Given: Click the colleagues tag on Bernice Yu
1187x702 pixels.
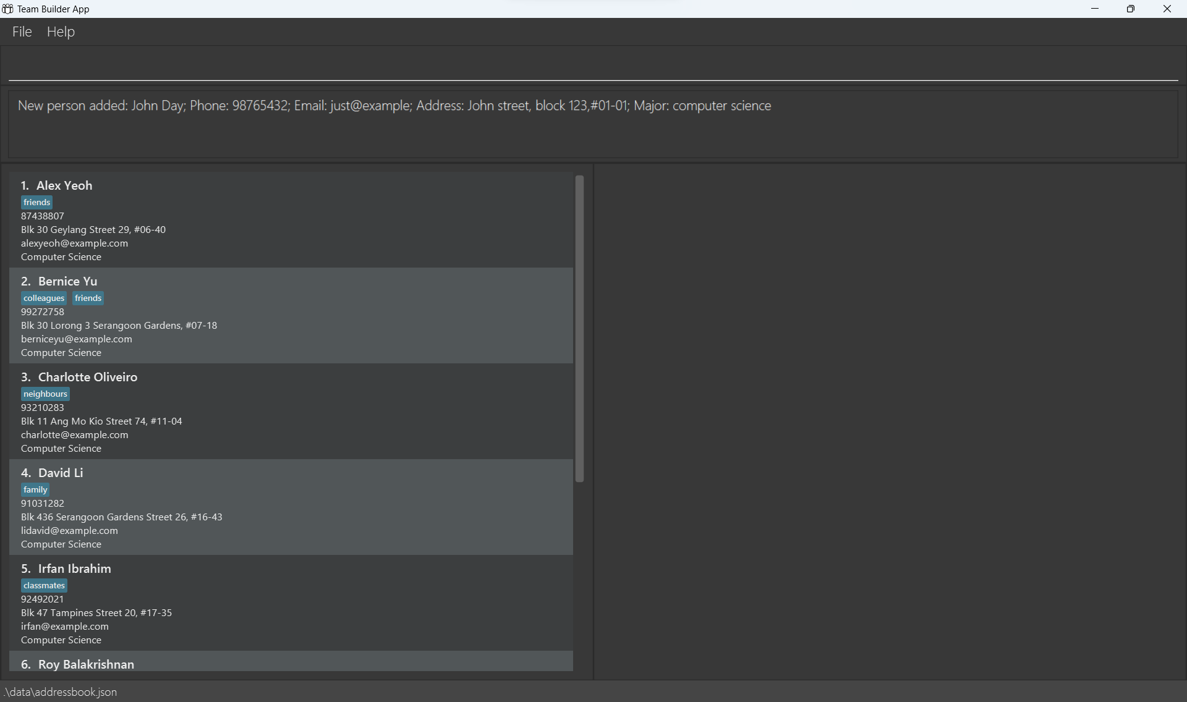Looking at the screenshot, I should coord(44,298).
